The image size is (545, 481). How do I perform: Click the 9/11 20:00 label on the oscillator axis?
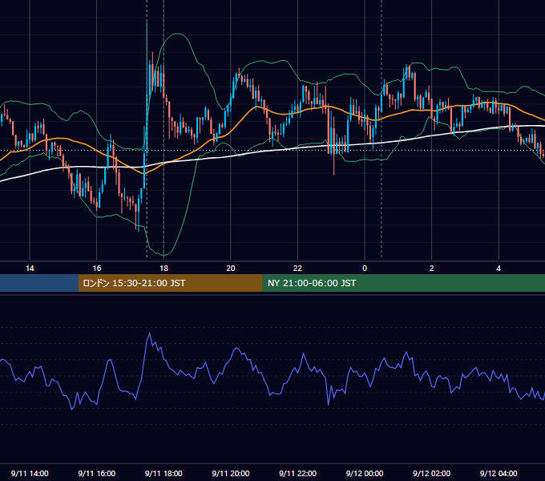[x=231, y=473]
